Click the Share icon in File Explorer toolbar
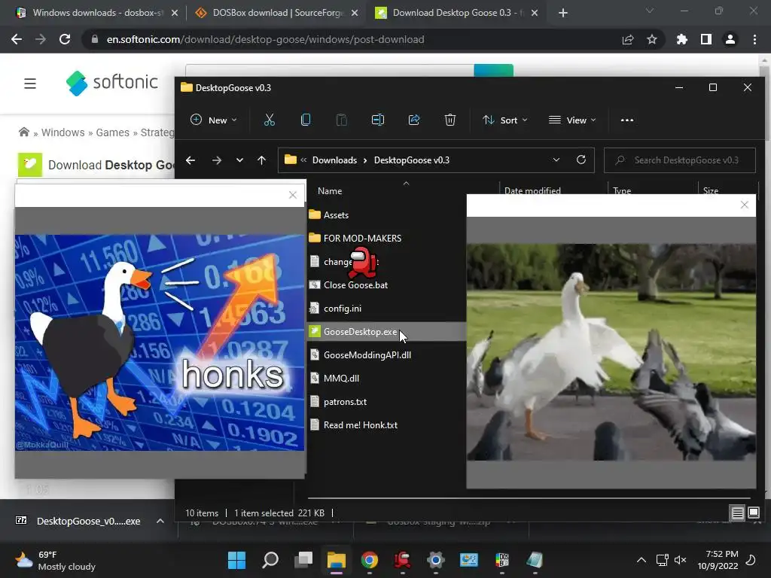This screenshot has height=578, width=771. tap(414, 120)
